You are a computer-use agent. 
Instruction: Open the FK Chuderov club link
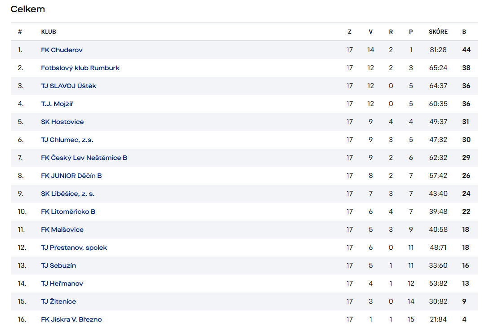coord(62,50)
